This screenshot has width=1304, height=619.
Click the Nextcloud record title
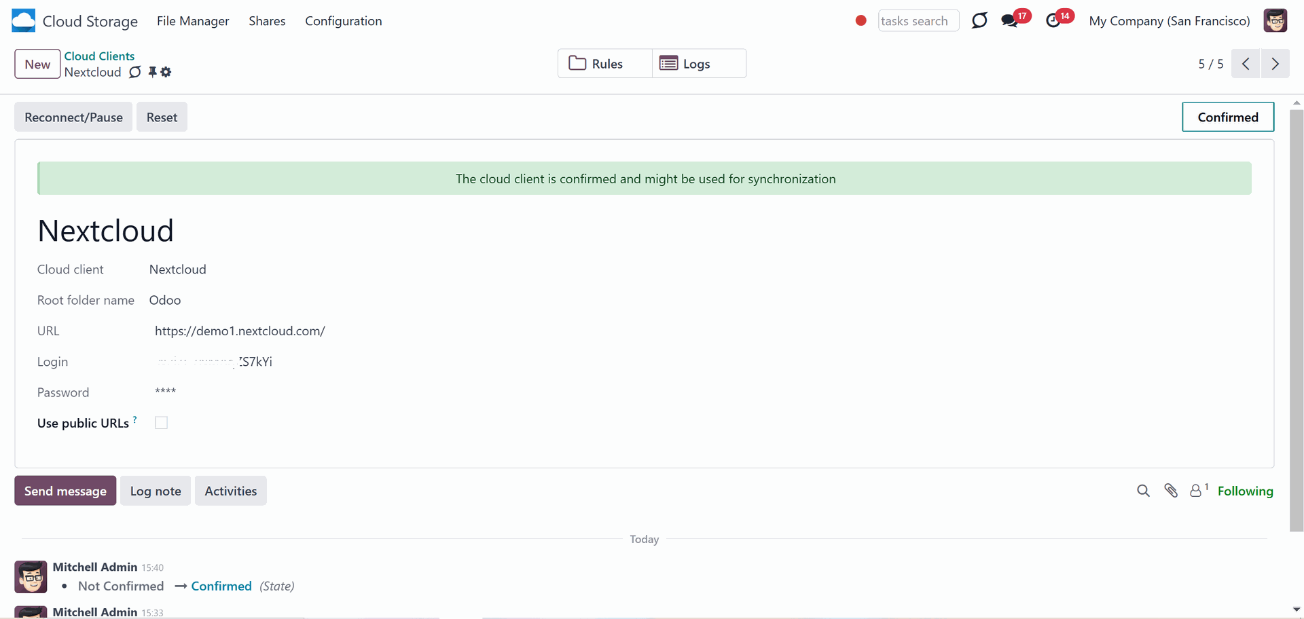tap(105, 231)
